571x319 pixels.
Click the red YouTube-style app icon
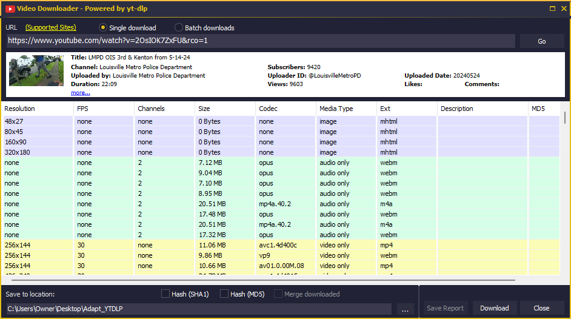(10, 8)
